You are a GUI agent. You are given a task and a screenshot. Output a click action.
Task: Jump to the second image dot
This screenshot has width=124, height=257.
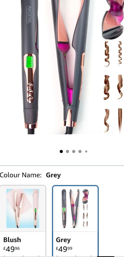tap(67, 151)
